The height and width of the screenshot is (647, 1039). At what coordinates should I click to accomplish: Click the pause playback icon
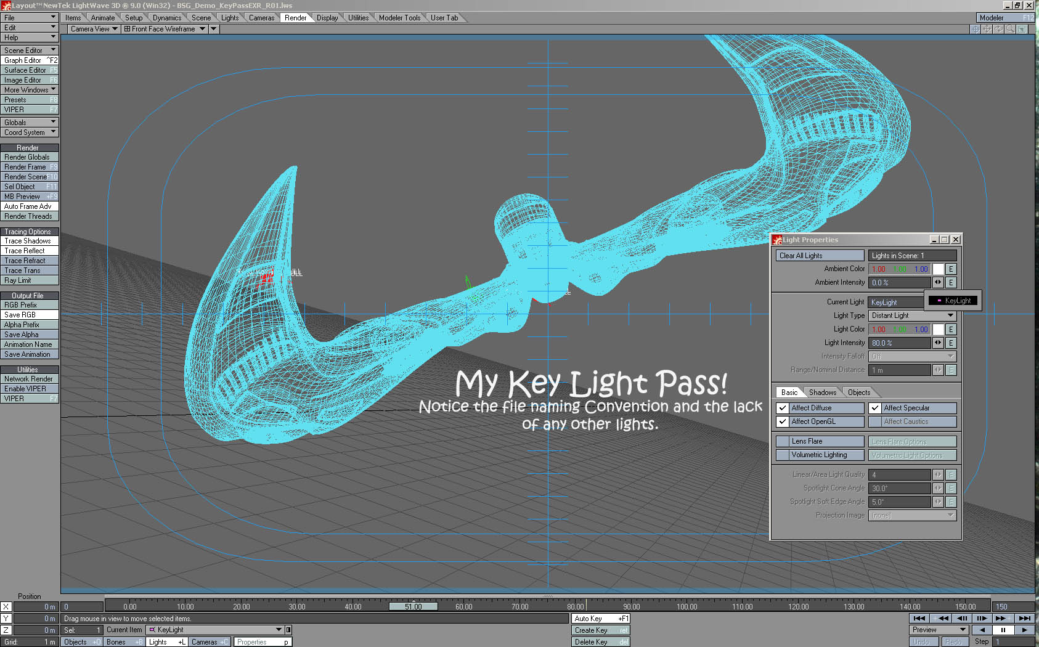point(1003,630)
